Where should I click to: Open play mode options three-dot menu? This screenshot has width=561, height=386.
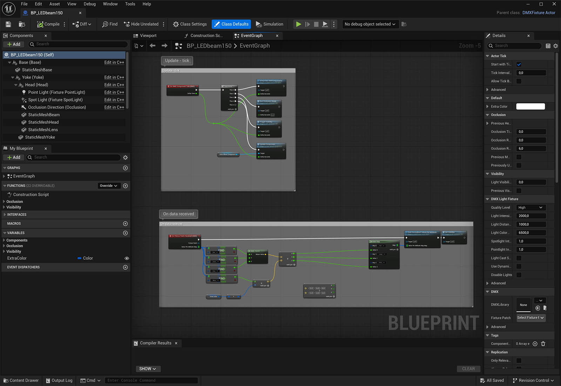pyautogui.click(x=334, y=24)
